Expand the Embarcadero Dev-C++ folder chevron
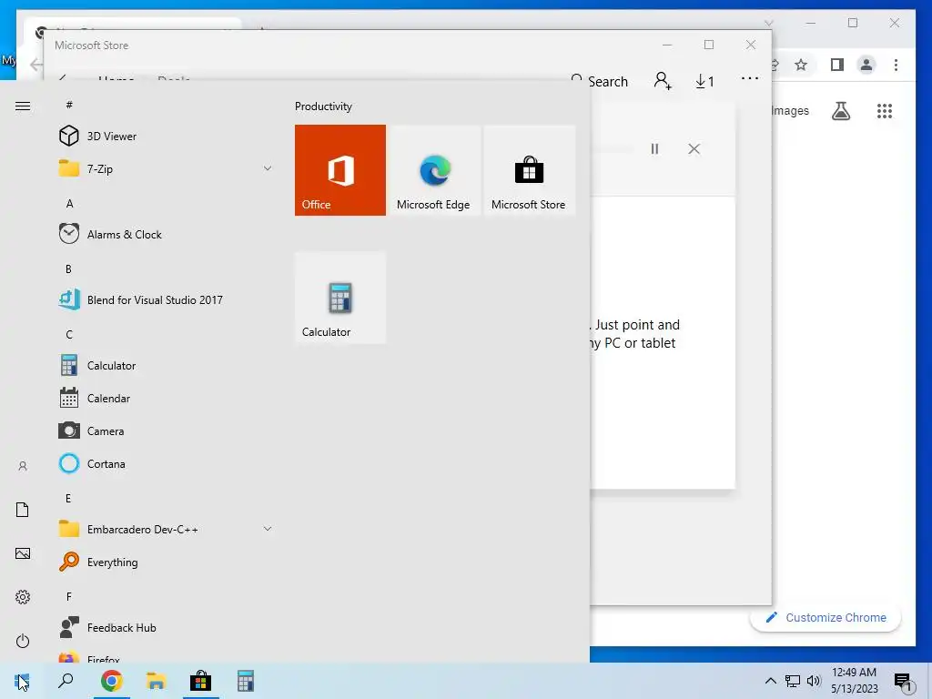Viewport: 932px width, 699px height. tap(268, 529)
